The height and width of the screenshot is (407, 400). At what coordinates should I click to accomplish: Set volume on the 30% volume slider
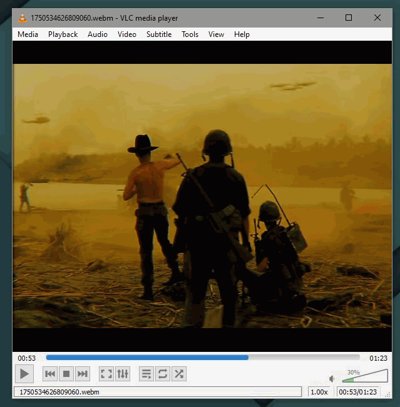(x=365, y=376)
